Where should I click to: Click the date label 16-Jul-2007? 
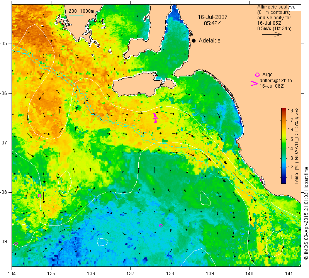click(213, 17)
